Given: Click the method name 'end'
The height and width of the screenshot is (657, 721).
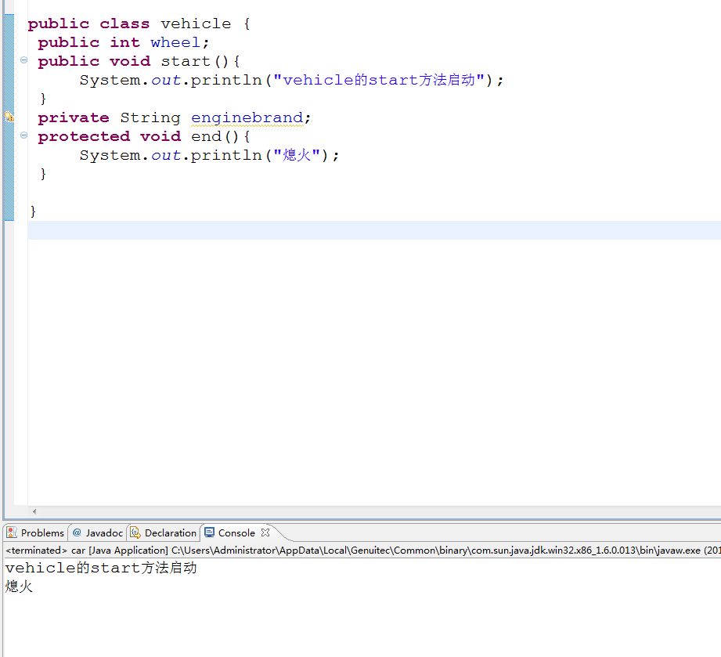Looking at the screenshot, I should pos(207,136).
